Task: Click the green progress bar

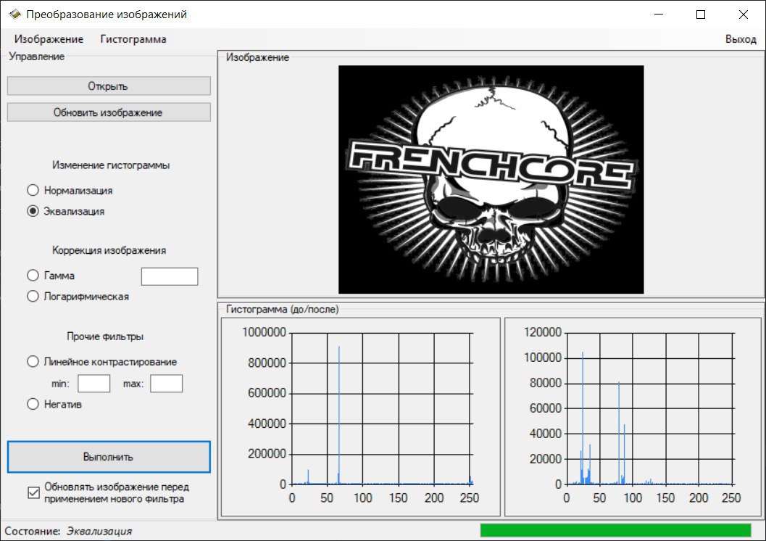Action: 615,530
